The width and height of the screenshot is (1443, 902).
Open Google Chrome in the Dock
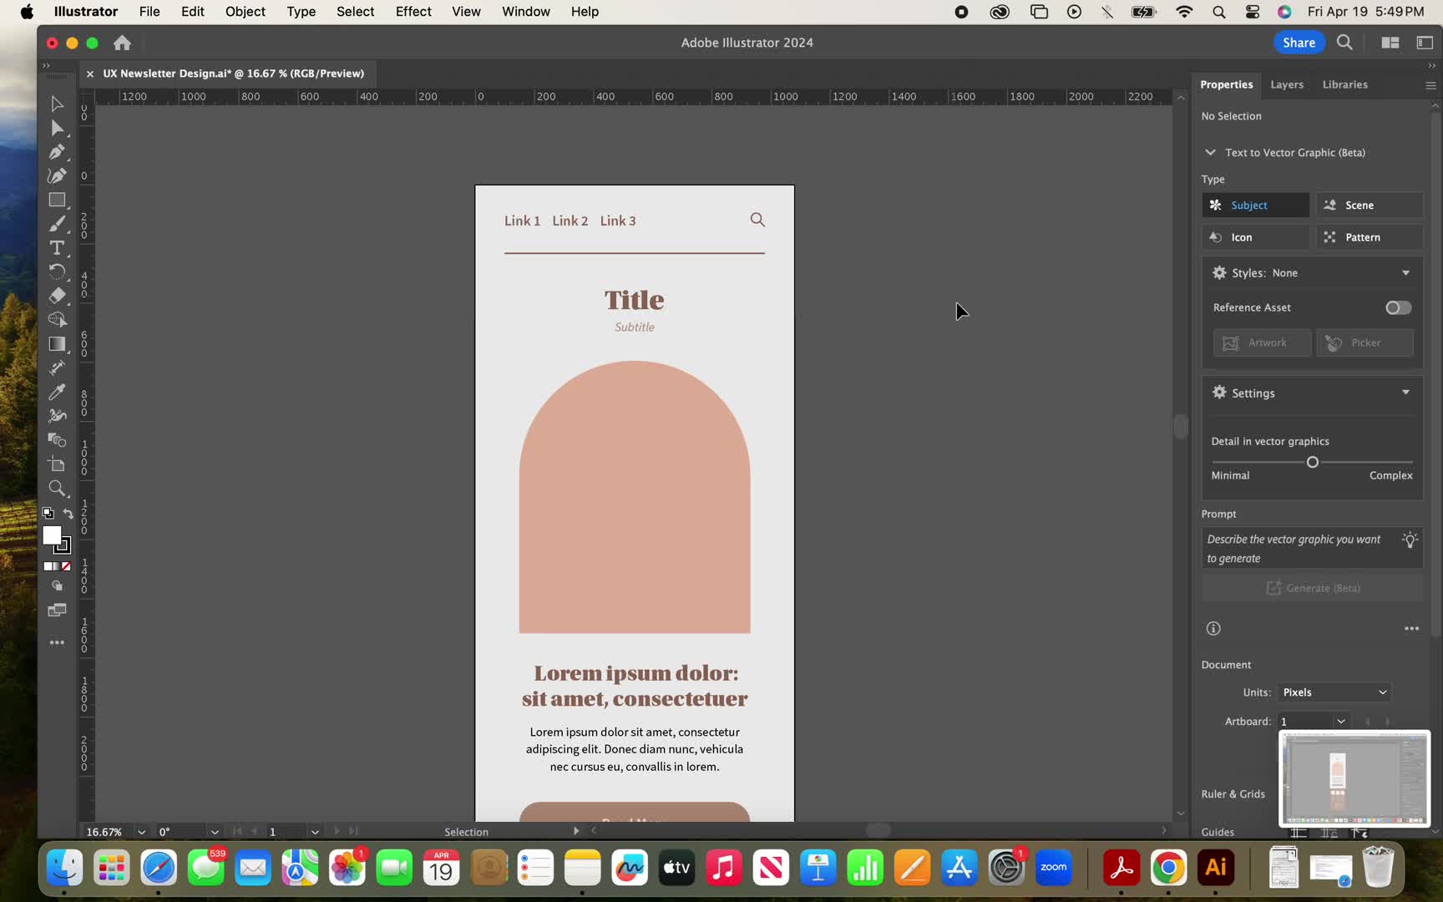tap(1168, 868)
